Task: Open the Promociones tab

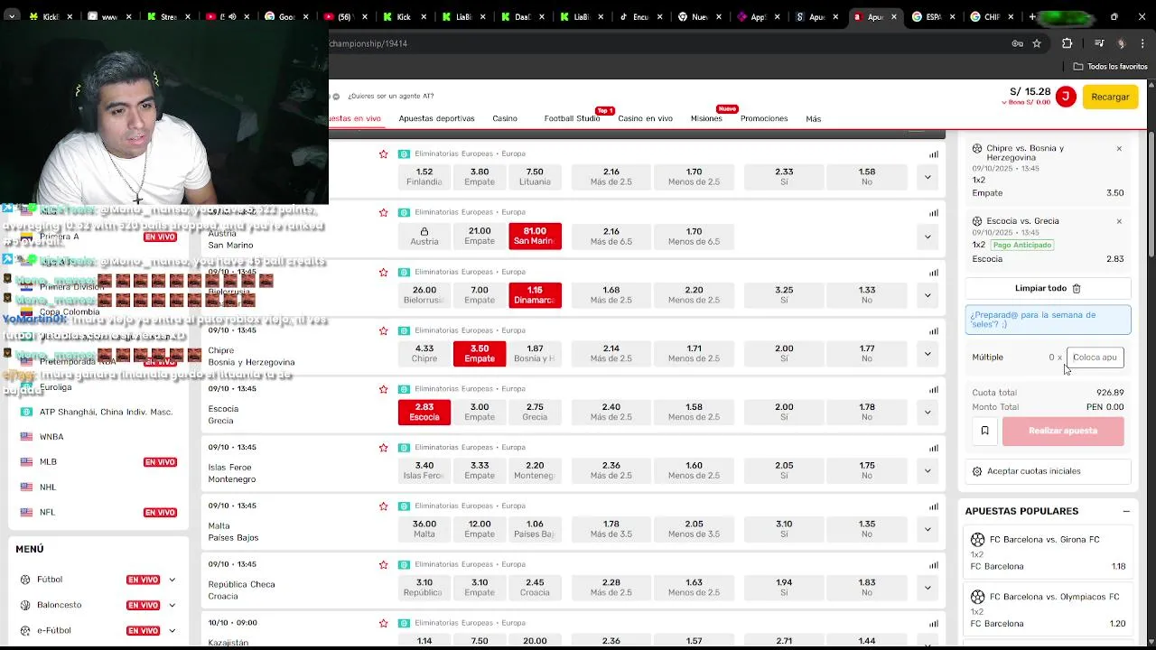Action: click(x=764, y=118)
